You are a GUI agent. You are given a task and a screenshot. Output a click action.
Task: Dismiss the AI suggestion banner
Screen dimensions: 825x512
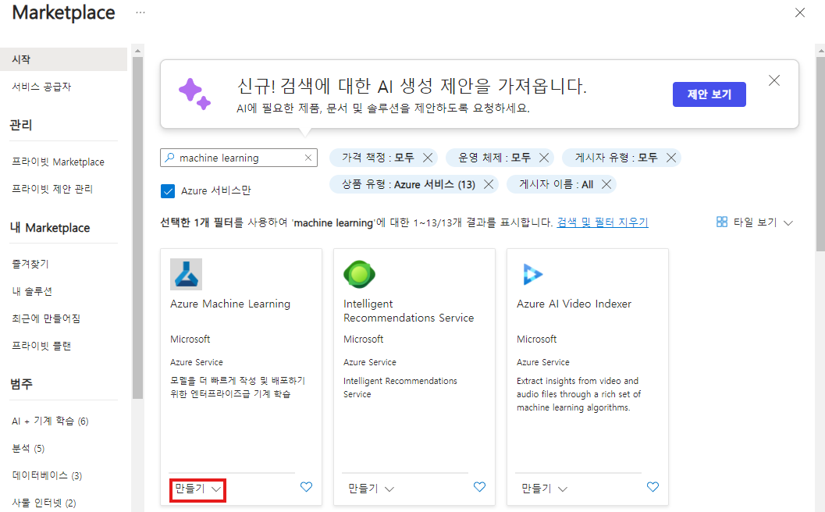[x=774, y=80]
